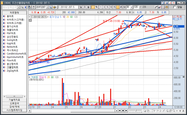Click the 시스템트레이딩 button
187x115 pixels.
click(14, 110)
